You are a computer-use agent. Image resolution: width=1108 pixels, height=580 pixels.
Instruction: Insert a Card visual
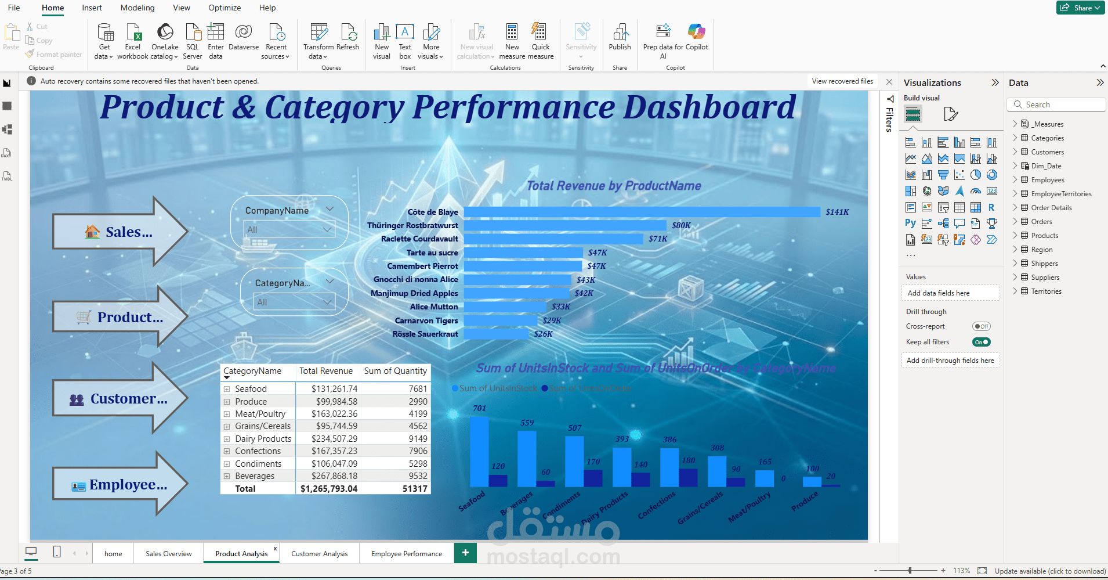pyautogui.click(x=992, y=191)
